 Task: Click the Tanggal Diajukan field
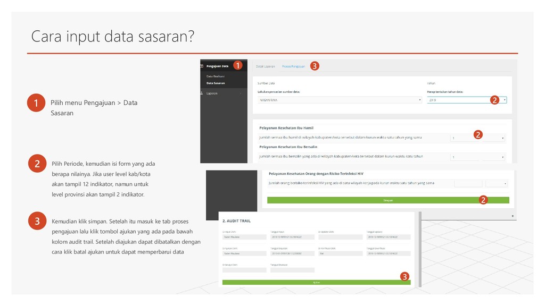[x=292, y=253]
